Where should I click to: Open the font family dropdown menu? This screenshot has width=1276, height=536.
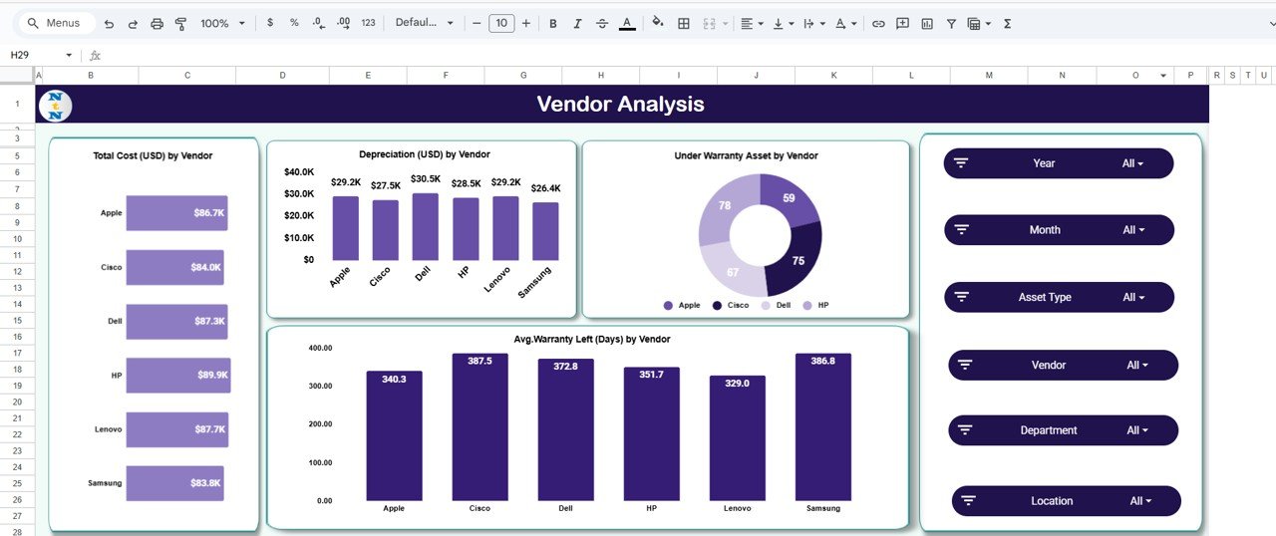point(424,23)
